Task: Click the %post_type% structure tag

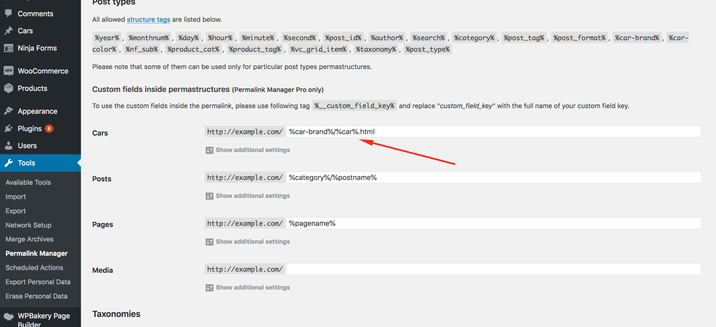Action: [x=428, y=49]
